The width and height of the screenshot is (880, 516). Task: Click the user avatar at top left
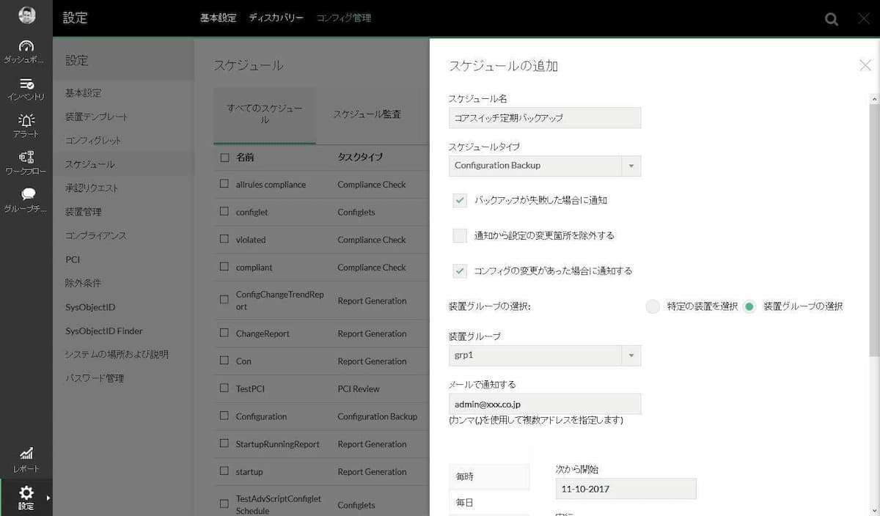point(26,13)
